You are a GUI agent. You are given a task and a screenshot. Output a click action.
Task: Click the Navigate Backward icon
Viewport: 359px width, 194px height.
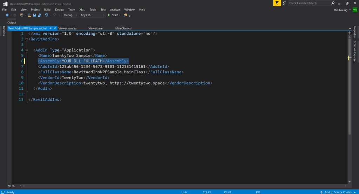click(7, 15)
